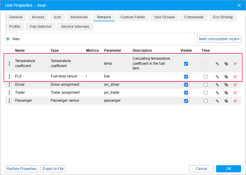The height and width of the screenshot is (175, 246).
Task: Toggle Visible checkbox for Passenger sensor
Action: click(186, 101)
